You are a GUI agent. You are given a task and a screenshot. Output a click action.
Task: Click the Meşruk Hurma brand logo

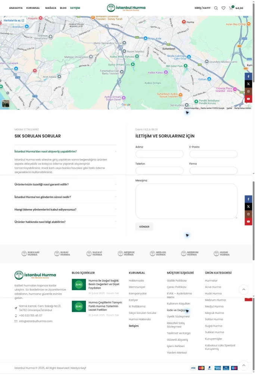(x=126, y=254)
